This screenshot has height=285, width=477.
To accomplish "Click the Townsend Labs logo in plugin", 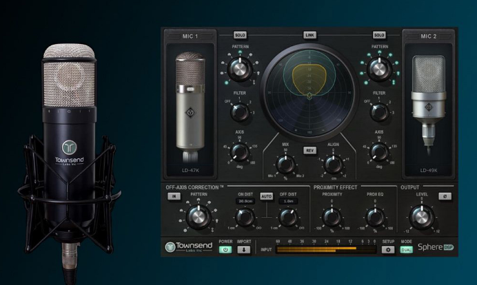I will [189, 247].
